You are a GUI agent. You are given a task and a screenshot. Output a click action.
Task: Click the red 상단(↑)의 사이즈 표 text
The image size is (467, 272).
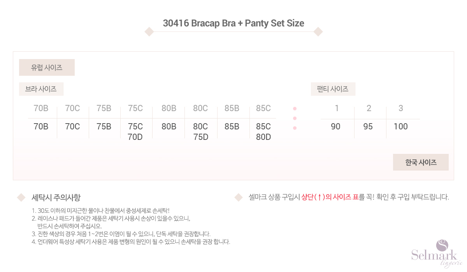tap(330, 197)
